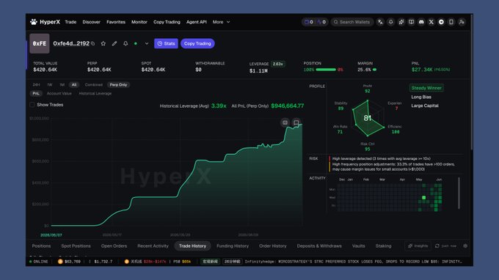499x280 pixels.
Task: Edit wallet label with pencil icon
Action: [114, 43]
